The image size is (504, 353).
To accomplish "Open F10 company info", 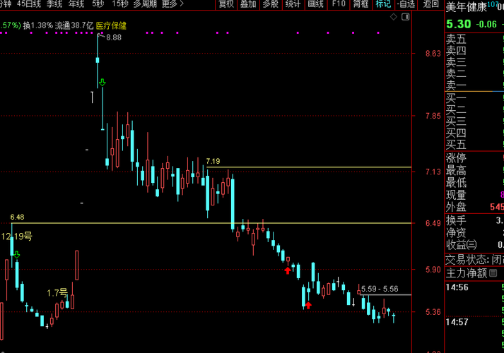I will tap(339, 4).
